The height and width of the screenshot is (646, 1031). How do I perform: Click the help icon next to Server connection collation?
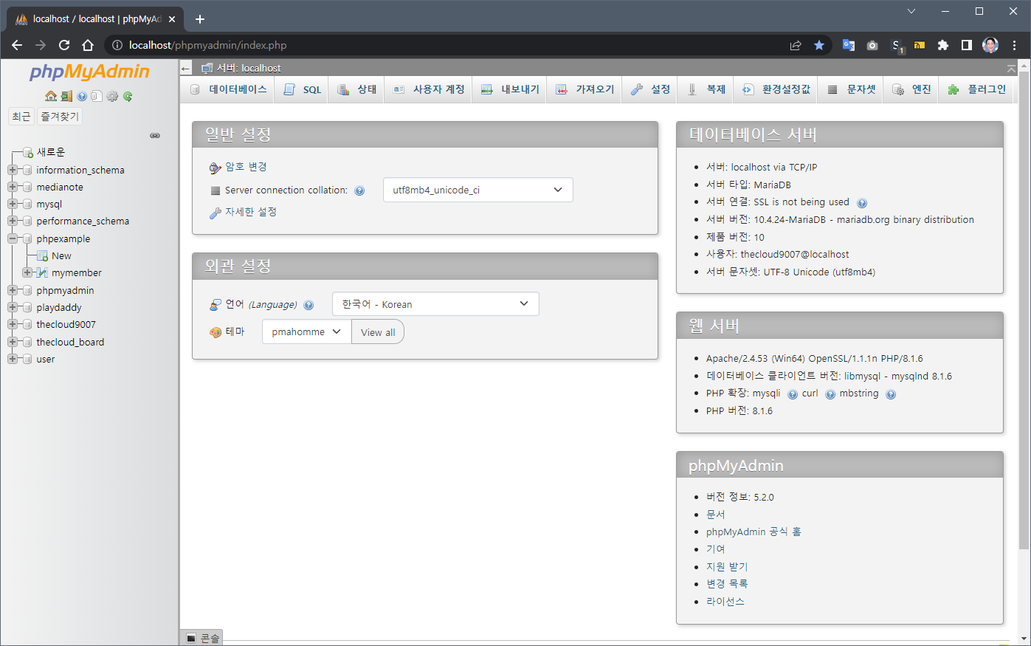pos(359,190)
